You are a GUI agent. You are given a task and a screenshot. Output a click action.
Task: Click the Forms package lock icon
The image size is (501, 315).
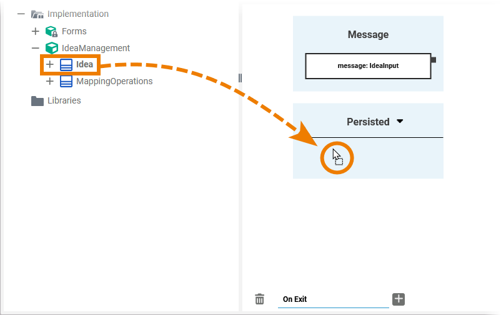52,31
